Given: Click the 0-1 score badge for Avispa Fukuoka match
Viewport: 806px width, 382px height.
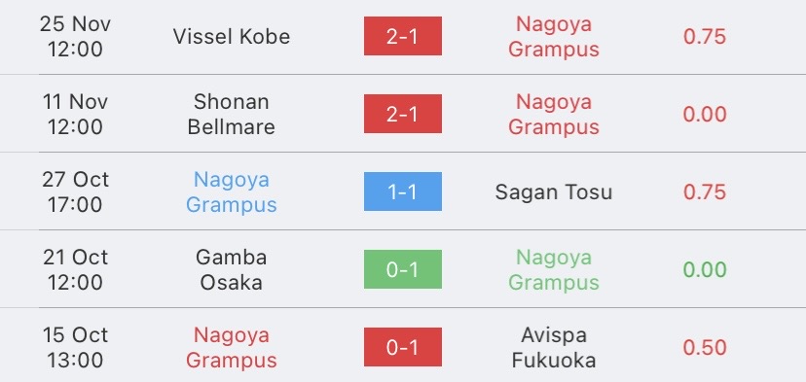Looking at the screenshot, I should point(402,347).
